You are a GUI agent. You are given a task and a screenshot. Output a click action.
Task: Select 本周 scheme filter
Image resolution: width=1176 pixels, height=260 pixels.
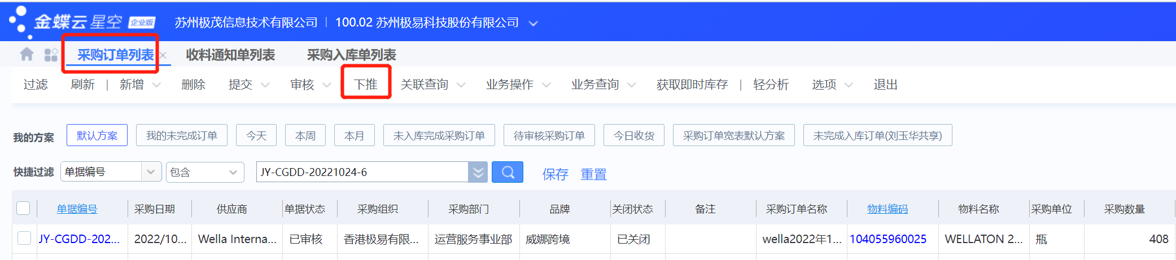[305, 135]
